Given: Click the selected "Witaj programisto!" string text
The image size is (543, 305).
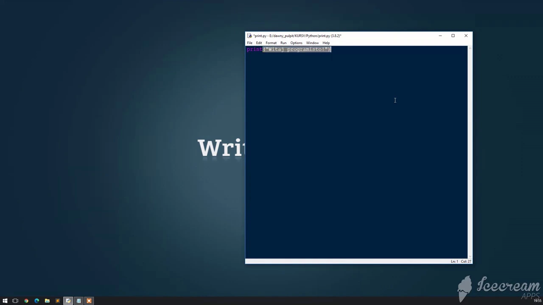Looking at the screenshot, I should pos(297,50).
